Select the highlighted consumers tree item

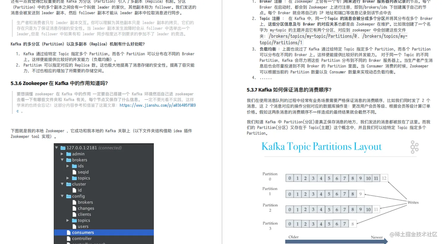(x=83, y=232)
